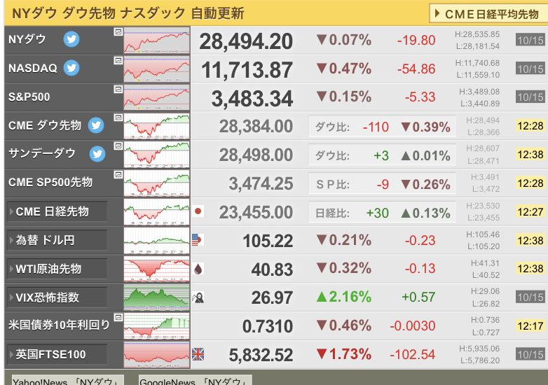The image size is (548, 385).
Task: Click the NASDAQ price 11,713.87
Action: [x=247, y=70]
